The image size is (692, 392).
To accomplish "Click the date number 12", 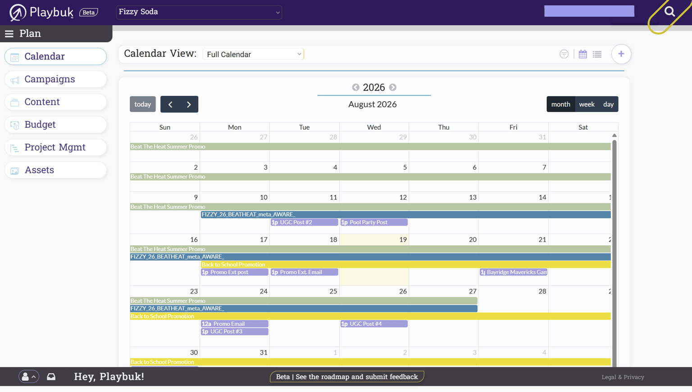I will [403, 198].
